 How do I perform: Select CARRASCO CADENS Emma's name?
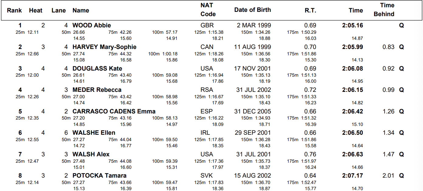(x=114, y=111)
